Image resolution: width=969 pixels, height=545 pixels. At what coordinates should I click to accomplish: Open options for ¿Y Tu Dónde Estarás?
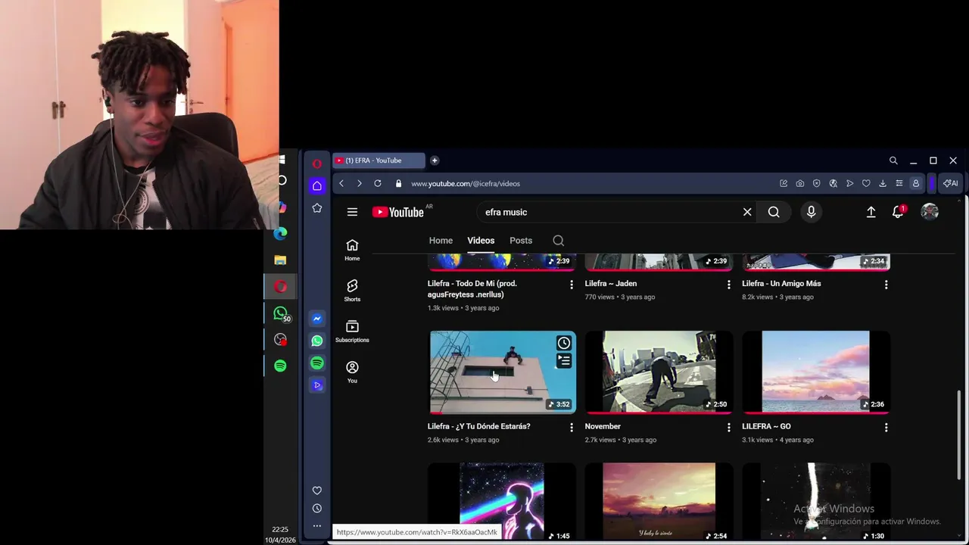coord(572,428)
